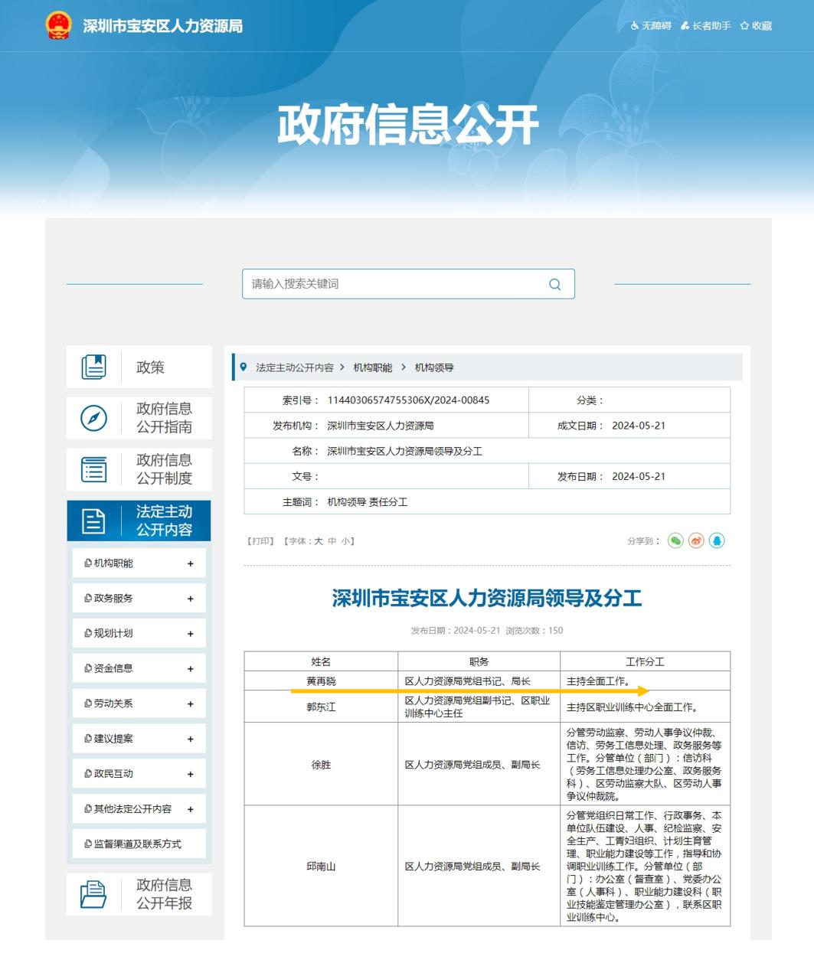This screenshot has height=963, width=814.
Task: Click the 收藏 favorite star icon
Action: 744,25
